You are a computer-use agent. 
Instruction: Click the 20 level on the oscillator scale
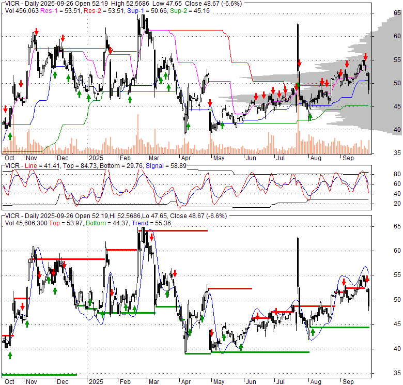[397, 204]
